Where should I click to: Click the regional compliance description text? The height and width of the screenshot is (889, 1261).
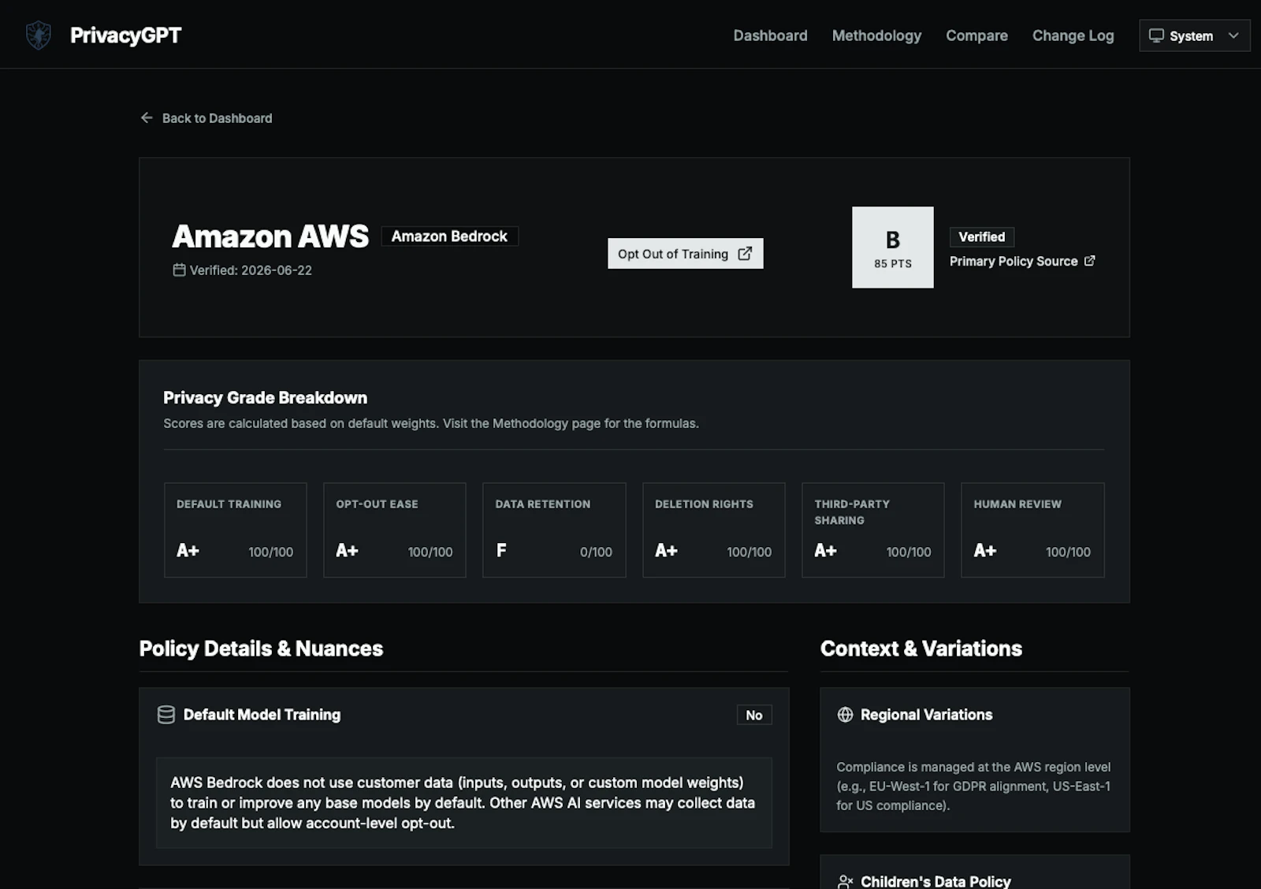point(973,786)
